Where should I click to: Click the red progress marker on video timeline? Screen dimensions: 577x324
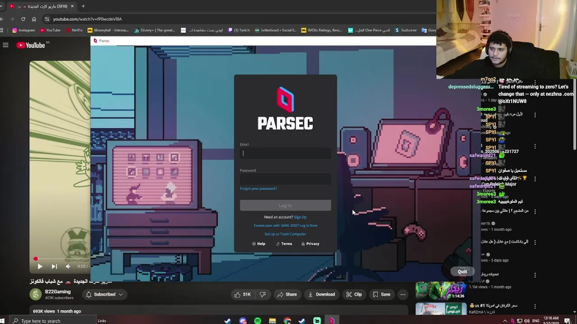[36, 259]
